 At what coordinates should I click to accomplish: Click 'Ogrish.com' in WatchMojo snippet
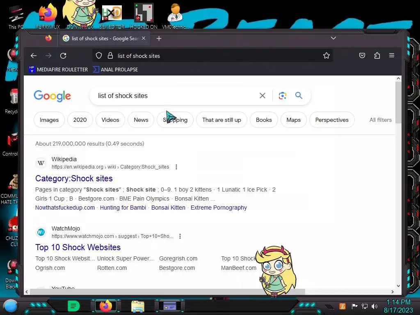tap(50, 268)
